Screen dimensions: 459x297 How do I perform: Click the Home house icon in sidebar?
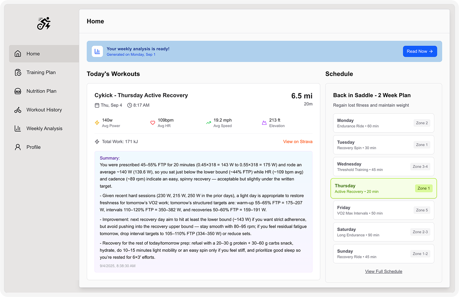(18, 54)
